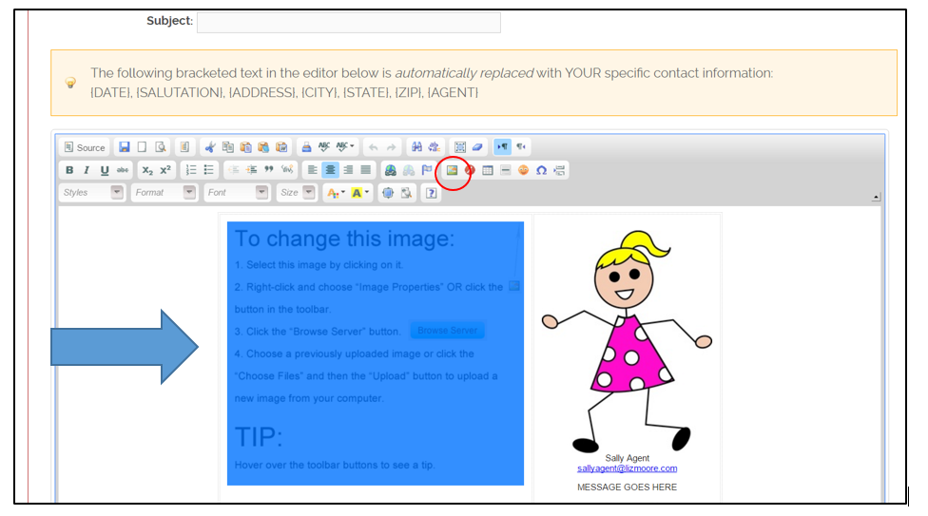The image size is (928, 516).
Task: Click the Source view button
Action: click(84, 147)
